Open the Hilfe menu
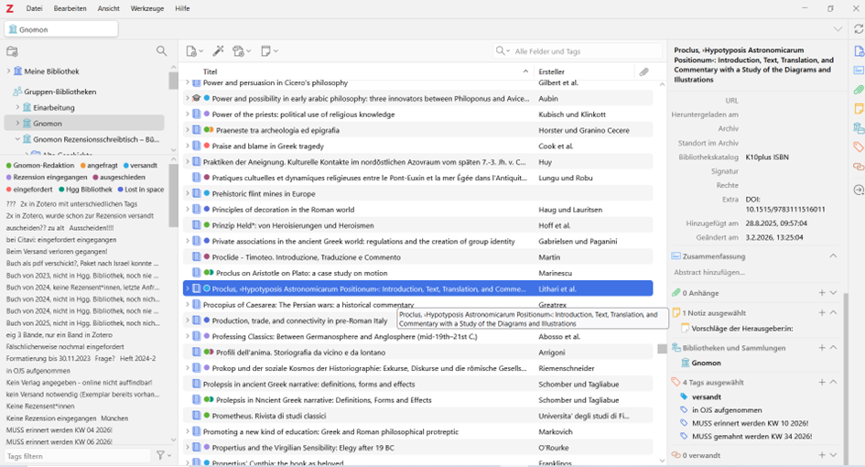The width and height of the screenshot is (865, 467). coord(182,8)
